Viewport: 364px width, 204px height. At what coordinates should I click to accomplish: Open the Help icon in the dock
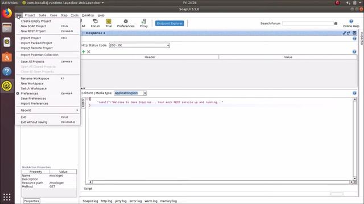click(7, 71)
